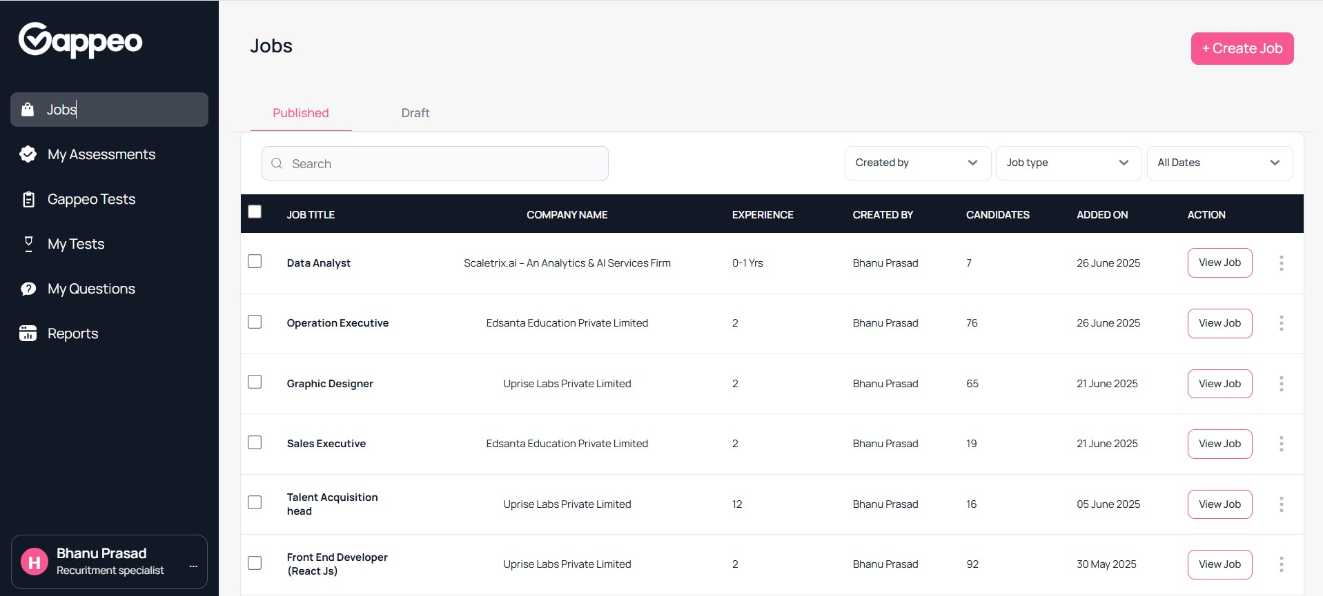Click View Job for Front End Developer
The height and width of the screenshot is (596, 1323).
(1219, 564)
